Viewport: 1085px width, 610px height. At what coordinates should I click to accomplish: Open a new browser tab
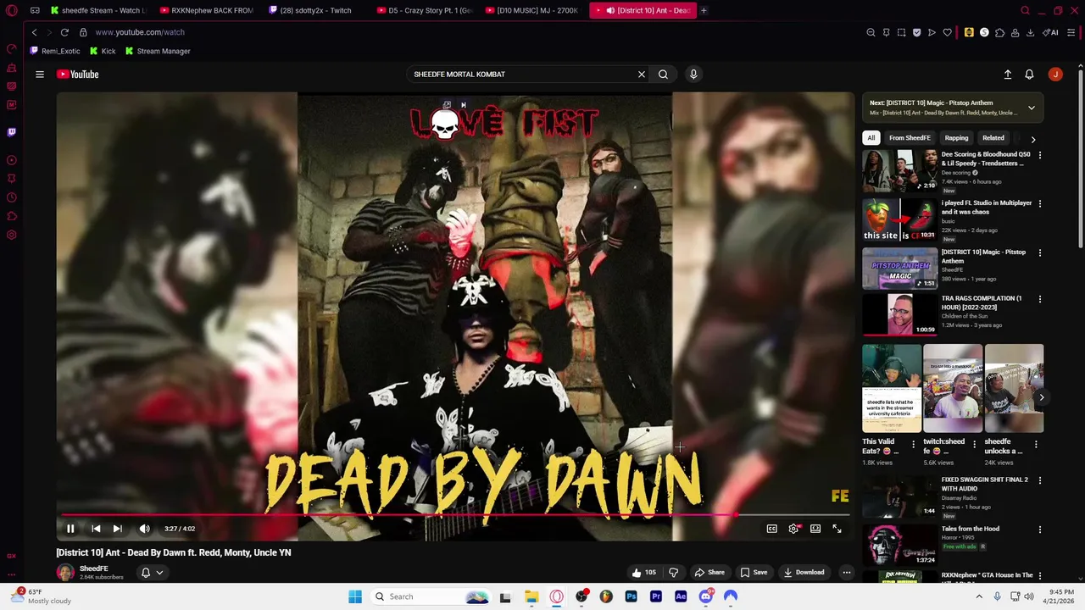[x=704, y=10]
